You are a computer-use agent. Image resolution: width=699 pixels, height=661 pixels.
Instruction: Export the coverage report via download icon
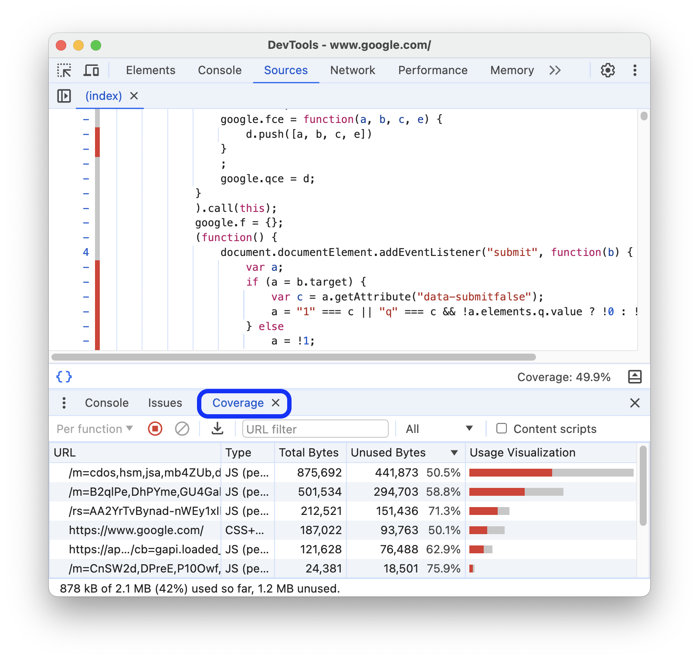click(x=217, y=429)
